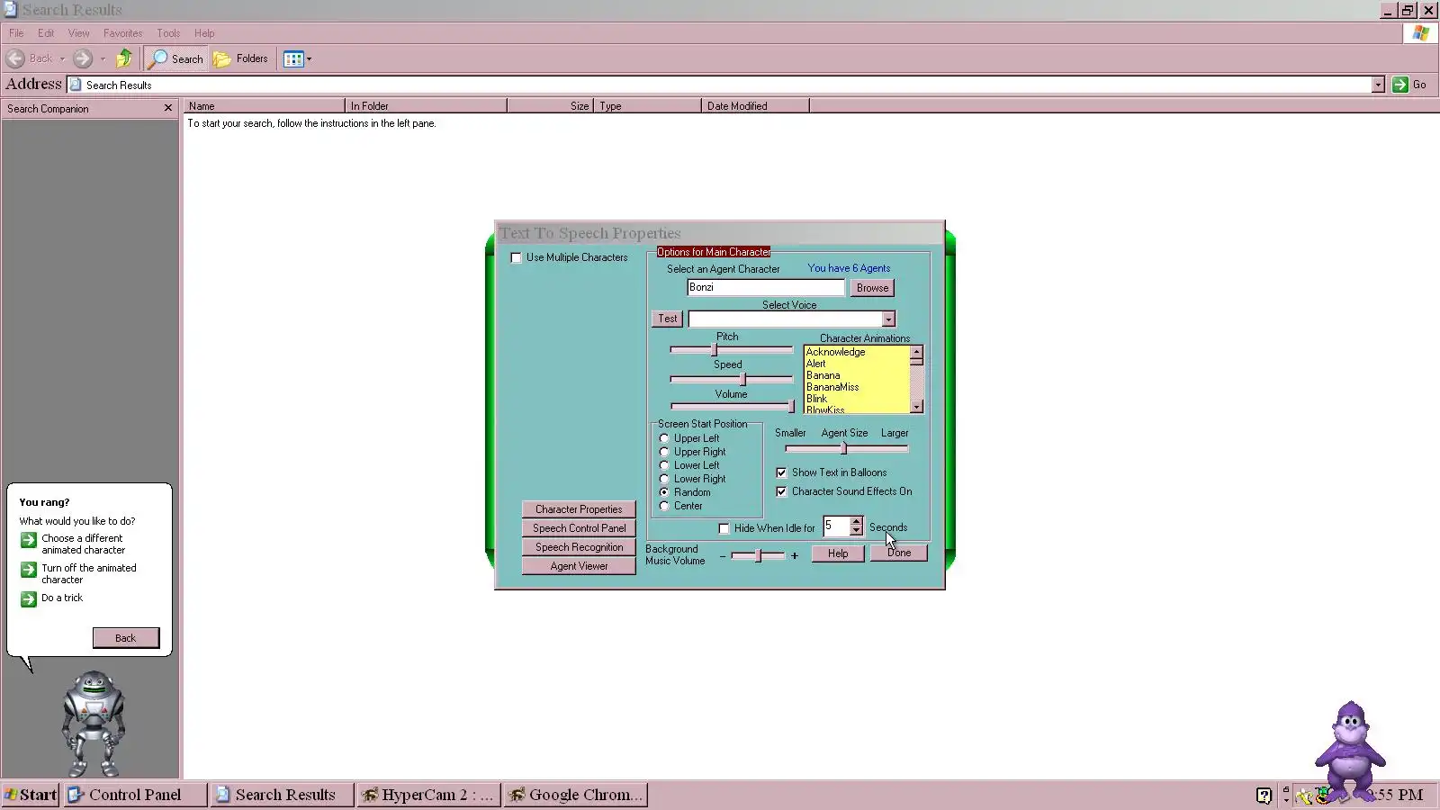Click the Test voice button

point(667,319)
